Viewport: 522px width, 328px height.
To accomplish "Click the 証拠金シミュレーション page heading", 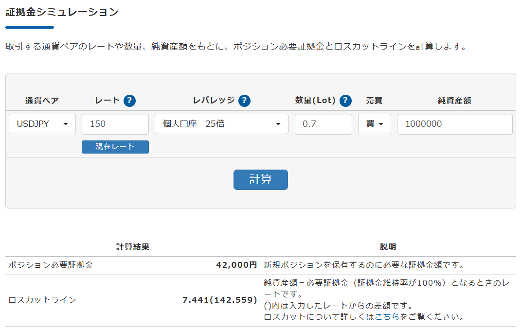I will coord(62,12).
